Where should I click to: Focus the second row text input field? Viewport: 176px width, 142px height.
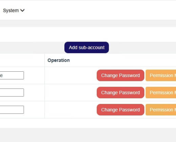pos(12,92)
